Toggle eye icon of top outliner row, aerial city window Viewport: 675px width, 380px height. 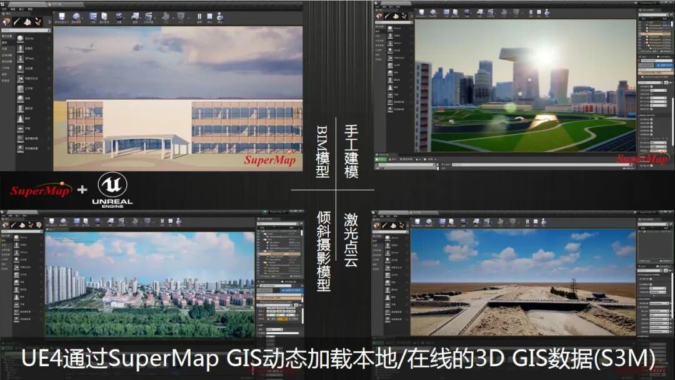259,231
